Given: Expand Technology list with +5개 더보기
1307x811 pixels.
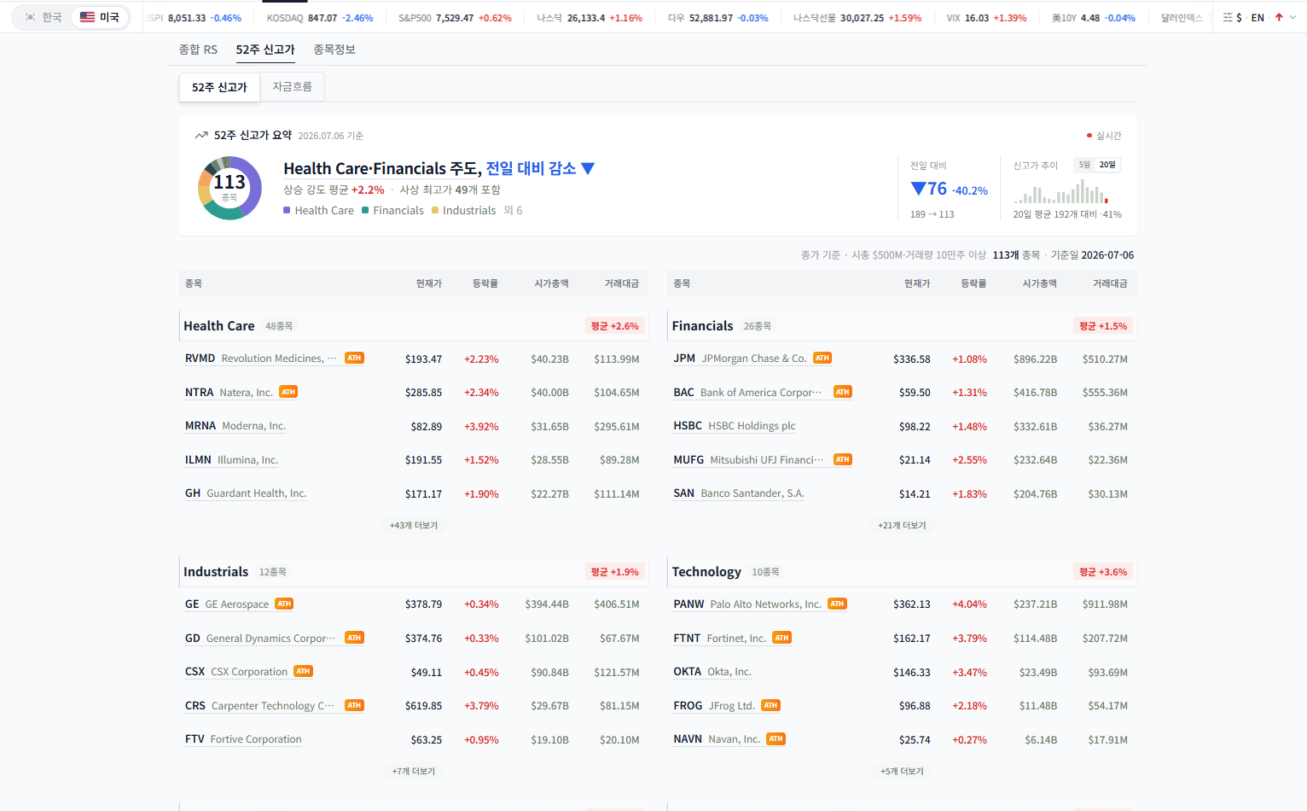Looking at the screenshot, I should (x=902, y=771).
